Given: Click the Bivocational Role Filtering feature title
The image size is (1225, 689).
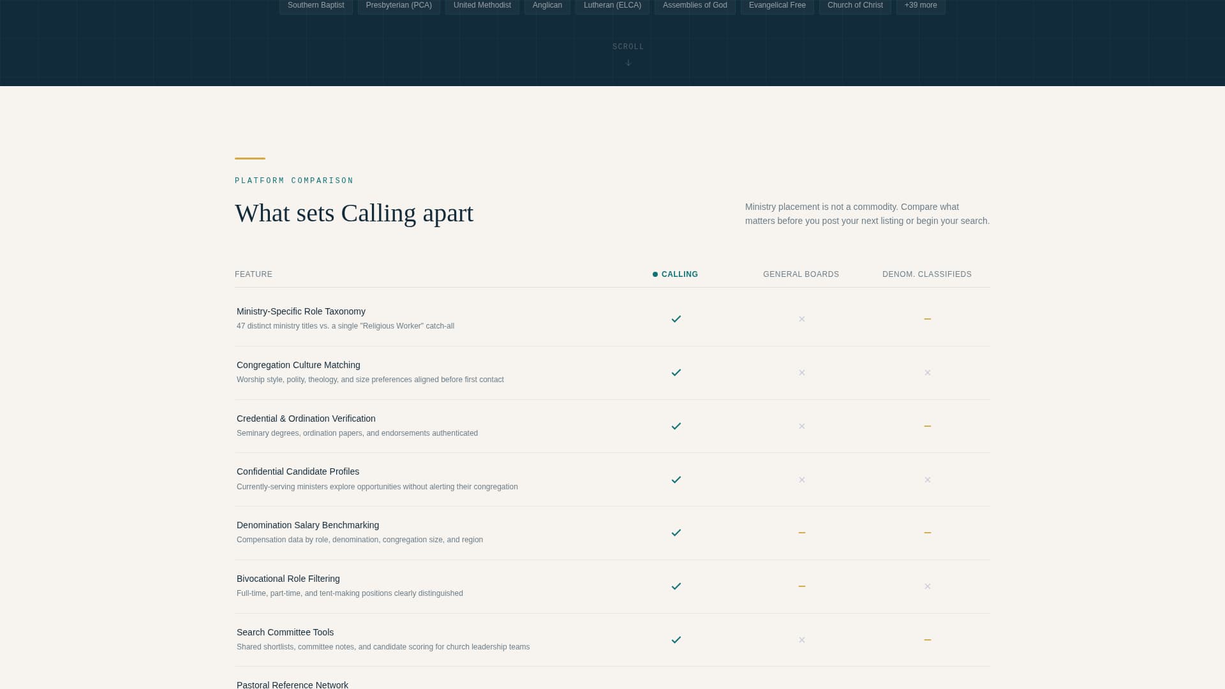Looking at the screenshot, I should pyautogui.click(x=288, y=579).
